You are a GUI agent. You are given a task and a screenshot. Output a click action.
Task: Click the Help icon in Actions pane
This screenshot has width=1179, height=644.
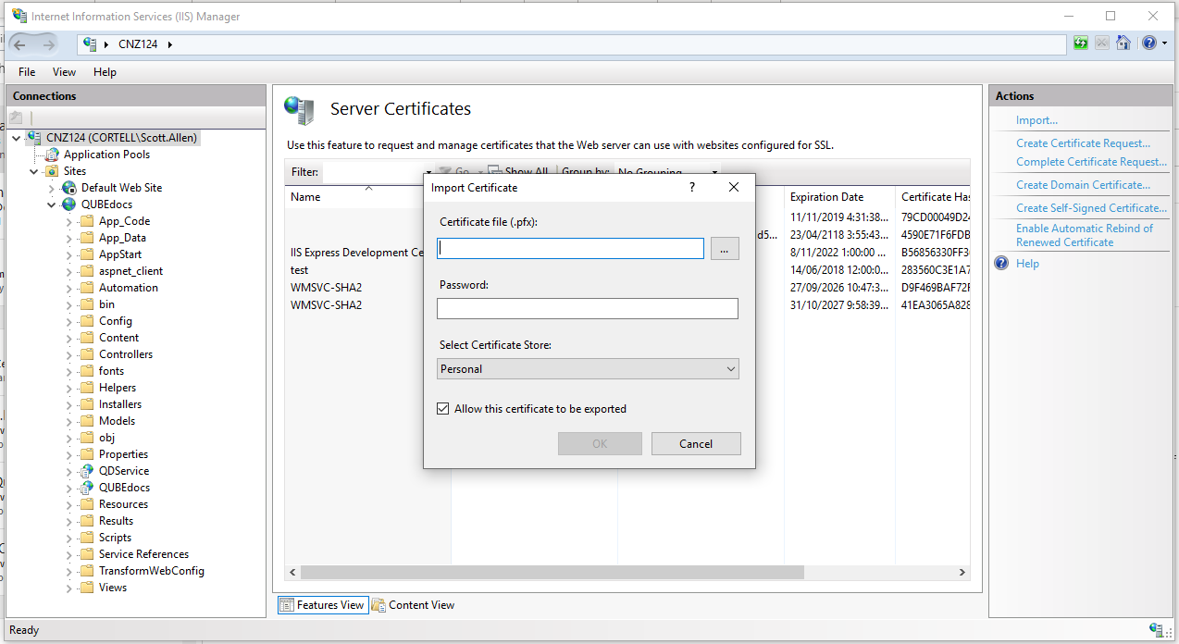[x=1001, y=264]
